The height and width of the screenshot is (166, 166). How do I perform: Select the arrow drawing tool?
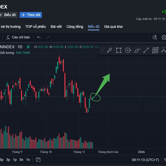(x=110, y=50)
